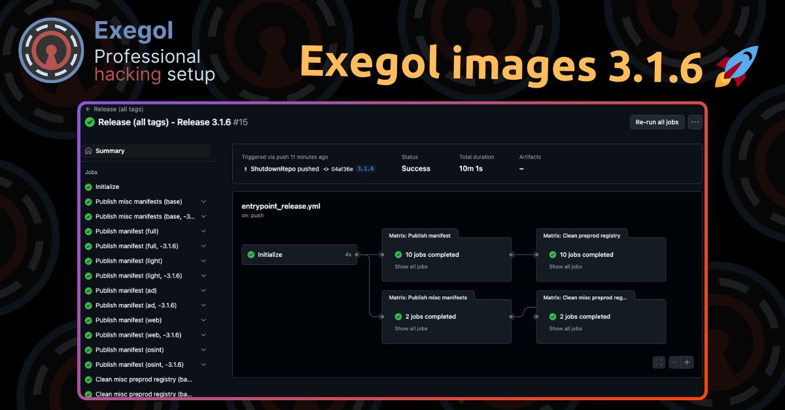Screen dimensions: 785x410
Task: Expand the Publish manifest (ad) chevron
Action: click(x=203, y=290)
